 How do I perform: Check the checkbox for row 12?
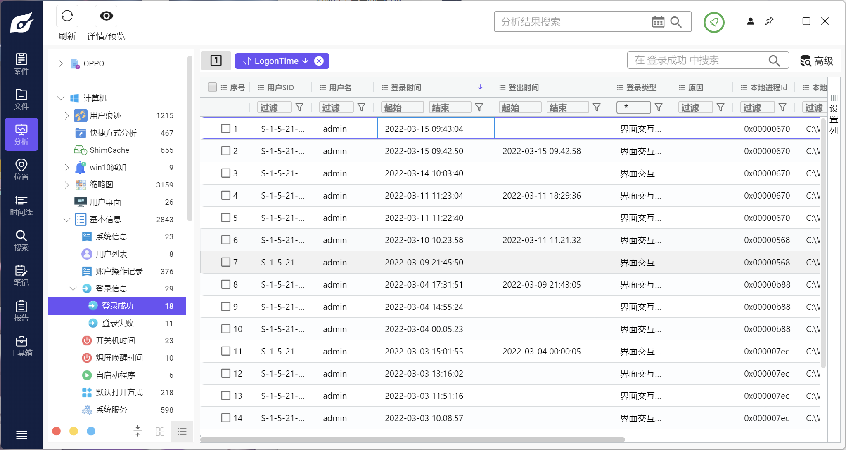tap(225, 373)
